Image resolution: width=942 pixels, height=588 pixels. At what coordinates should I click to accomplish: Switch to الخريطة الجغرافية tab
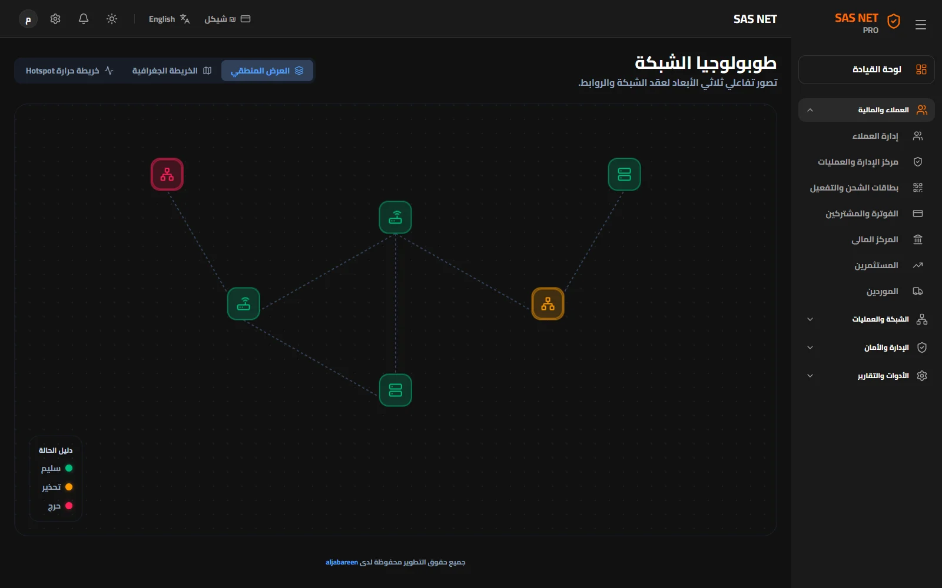pyautogui.click(x=171, y=71)
